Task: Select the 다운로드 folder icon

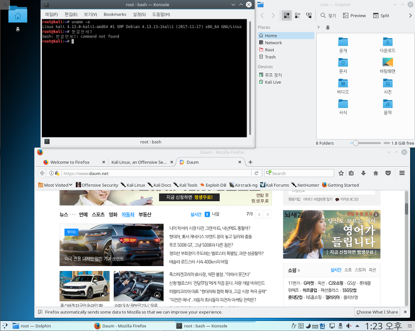Action: [x=387, y=42]
